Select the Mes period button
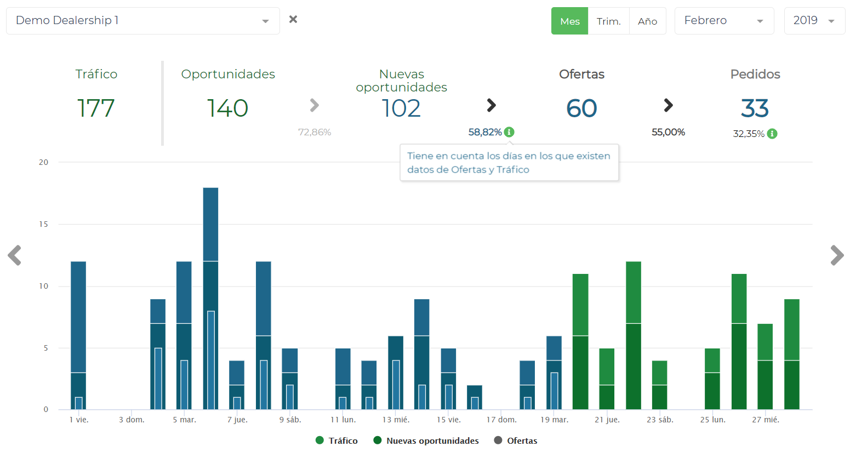 coord(569,21)
